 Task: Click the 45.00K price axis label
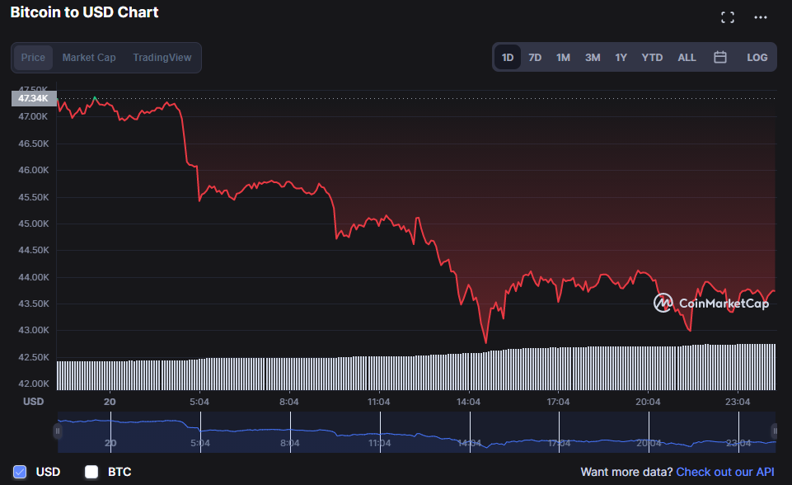click(x=33, y=224)
